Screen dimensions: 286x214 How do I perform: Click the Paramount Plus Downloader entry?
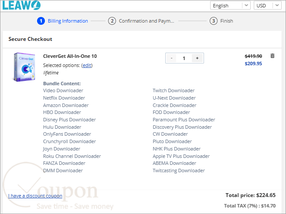point(184,120)
